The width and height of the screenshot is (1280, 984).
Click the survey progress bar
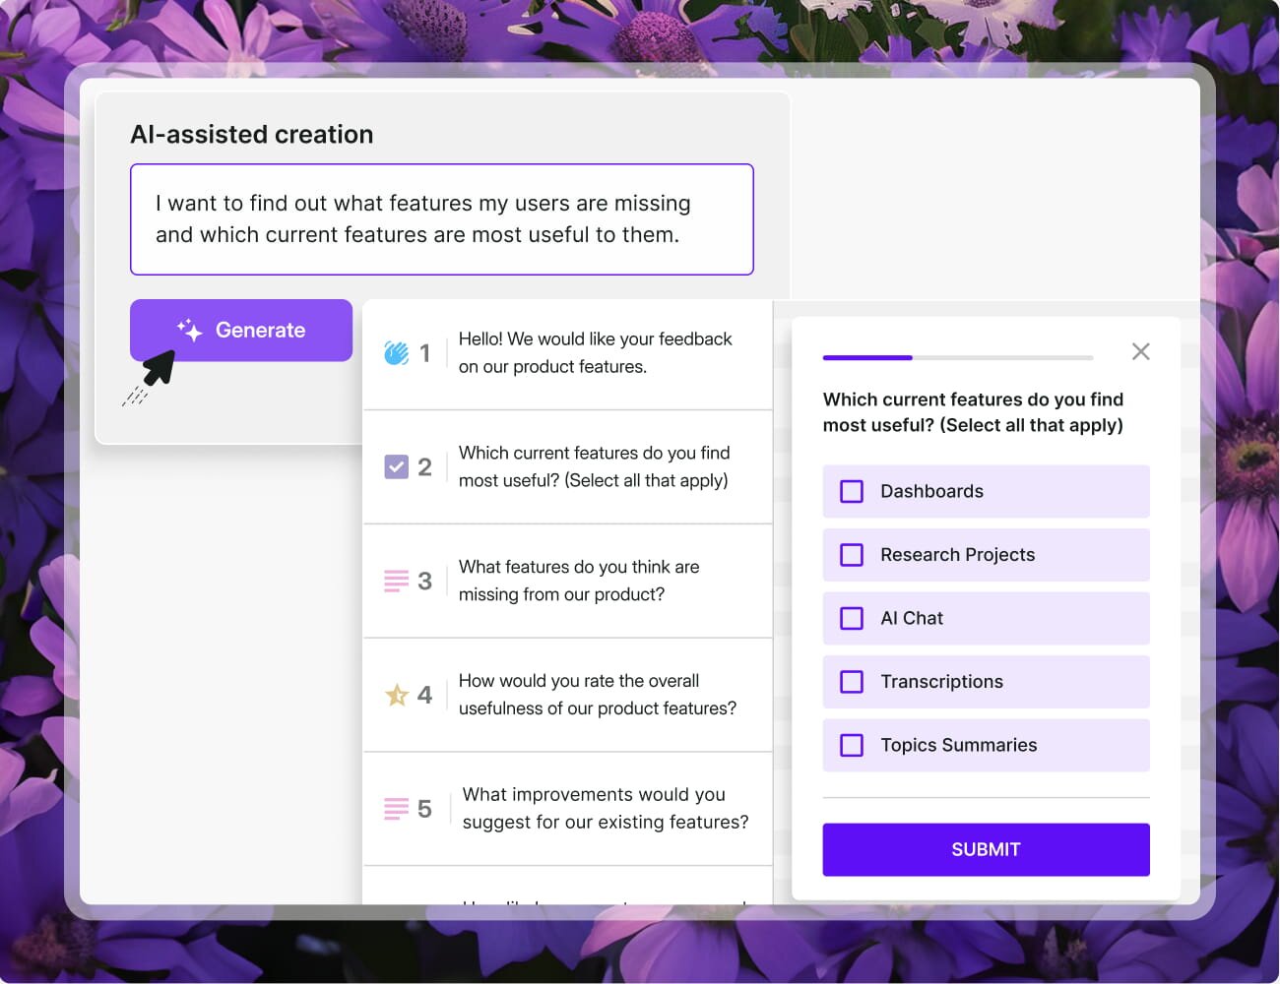(958, 357)
